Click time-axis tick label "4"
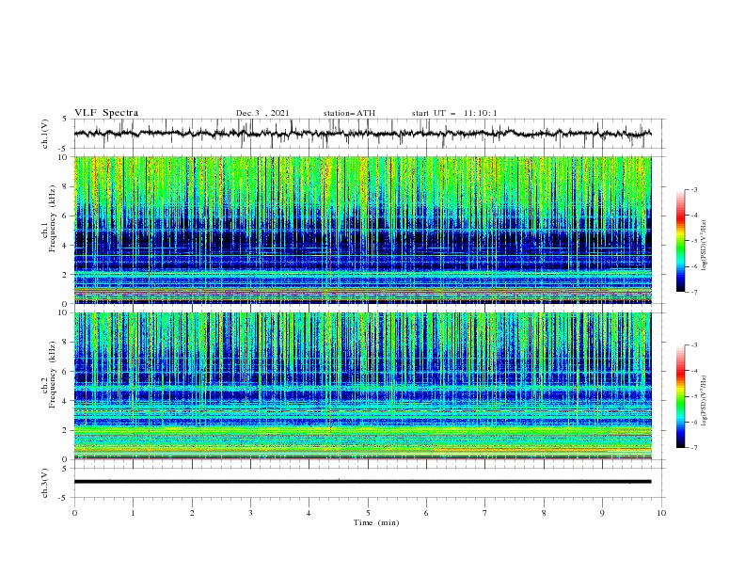The image size is (745, 576). point(309,513)
